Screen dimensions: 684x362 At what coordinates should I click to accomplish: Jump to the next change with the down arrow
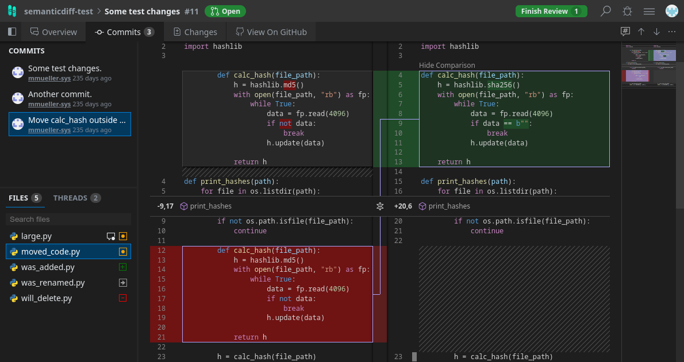[x=656, y=32]
